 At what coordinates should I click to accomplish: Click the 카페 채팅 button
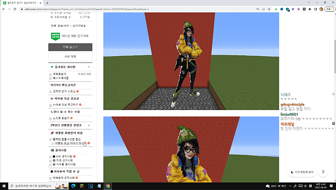(x=70, y=57)
